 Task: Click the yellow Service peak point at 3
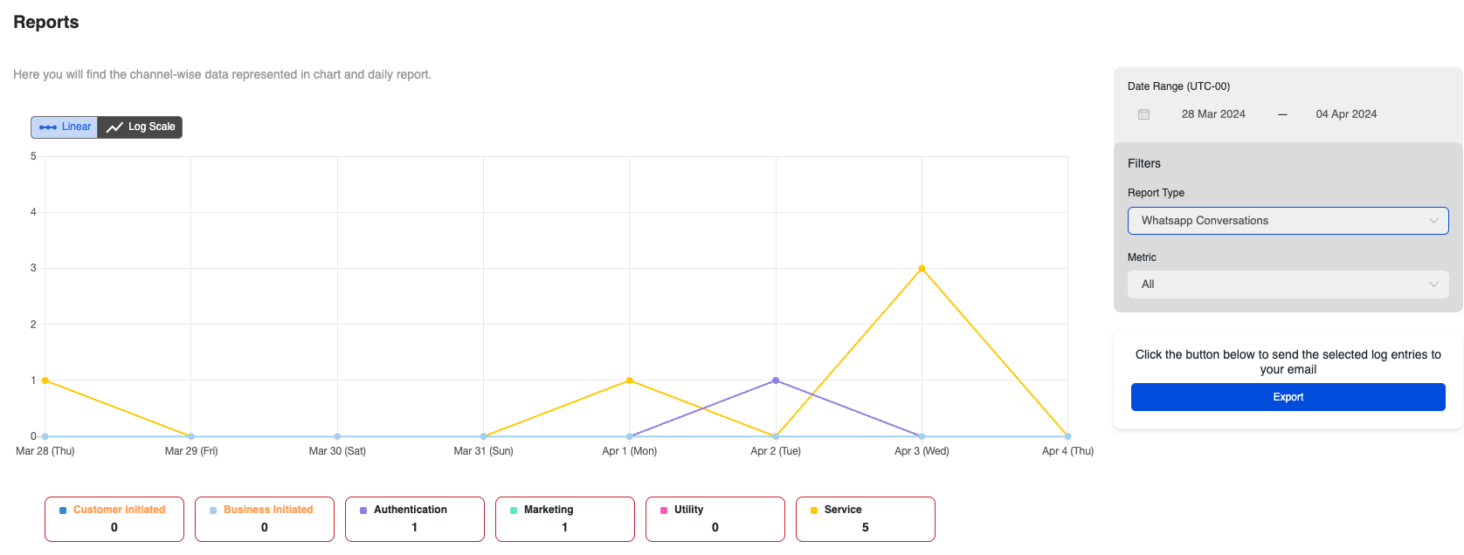[922, 269]
